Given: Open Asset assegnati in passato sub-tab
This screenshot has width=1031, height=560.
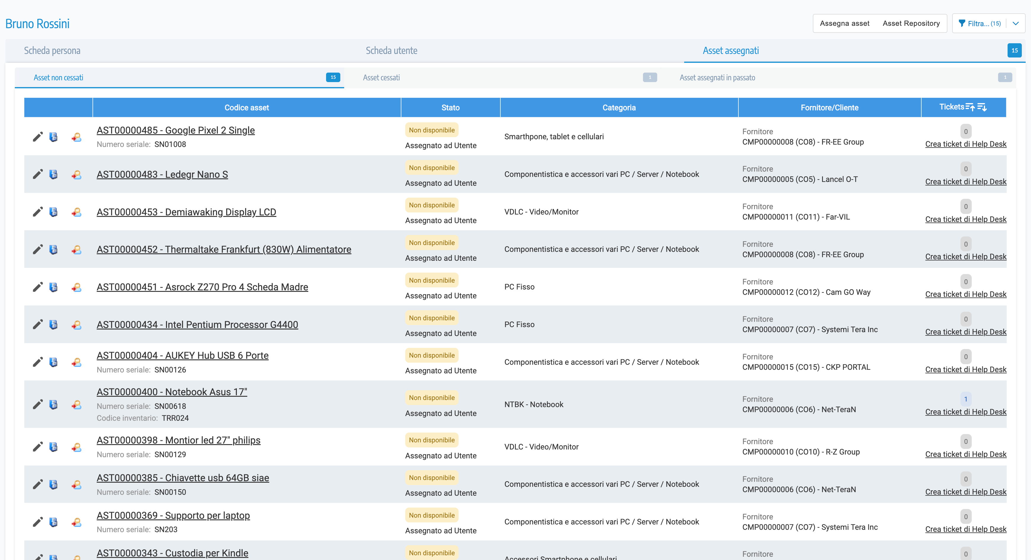Looking at the screenshot, I should pyautogui.click(x=717, y=78).
